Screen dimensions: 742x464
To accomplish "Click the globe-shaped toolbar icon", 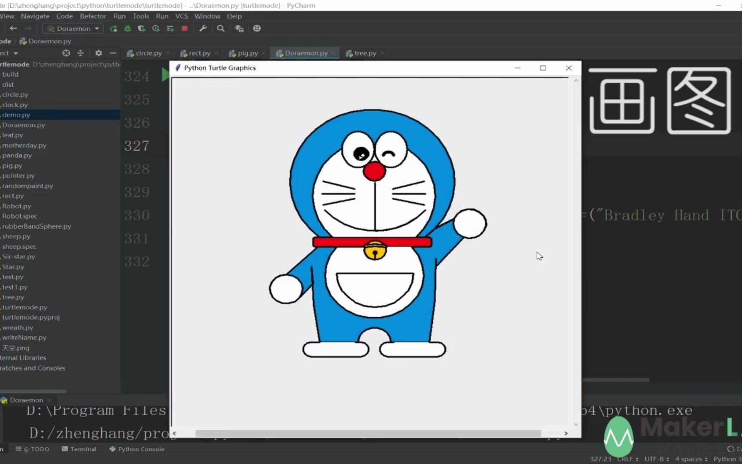I will [257, 28].
